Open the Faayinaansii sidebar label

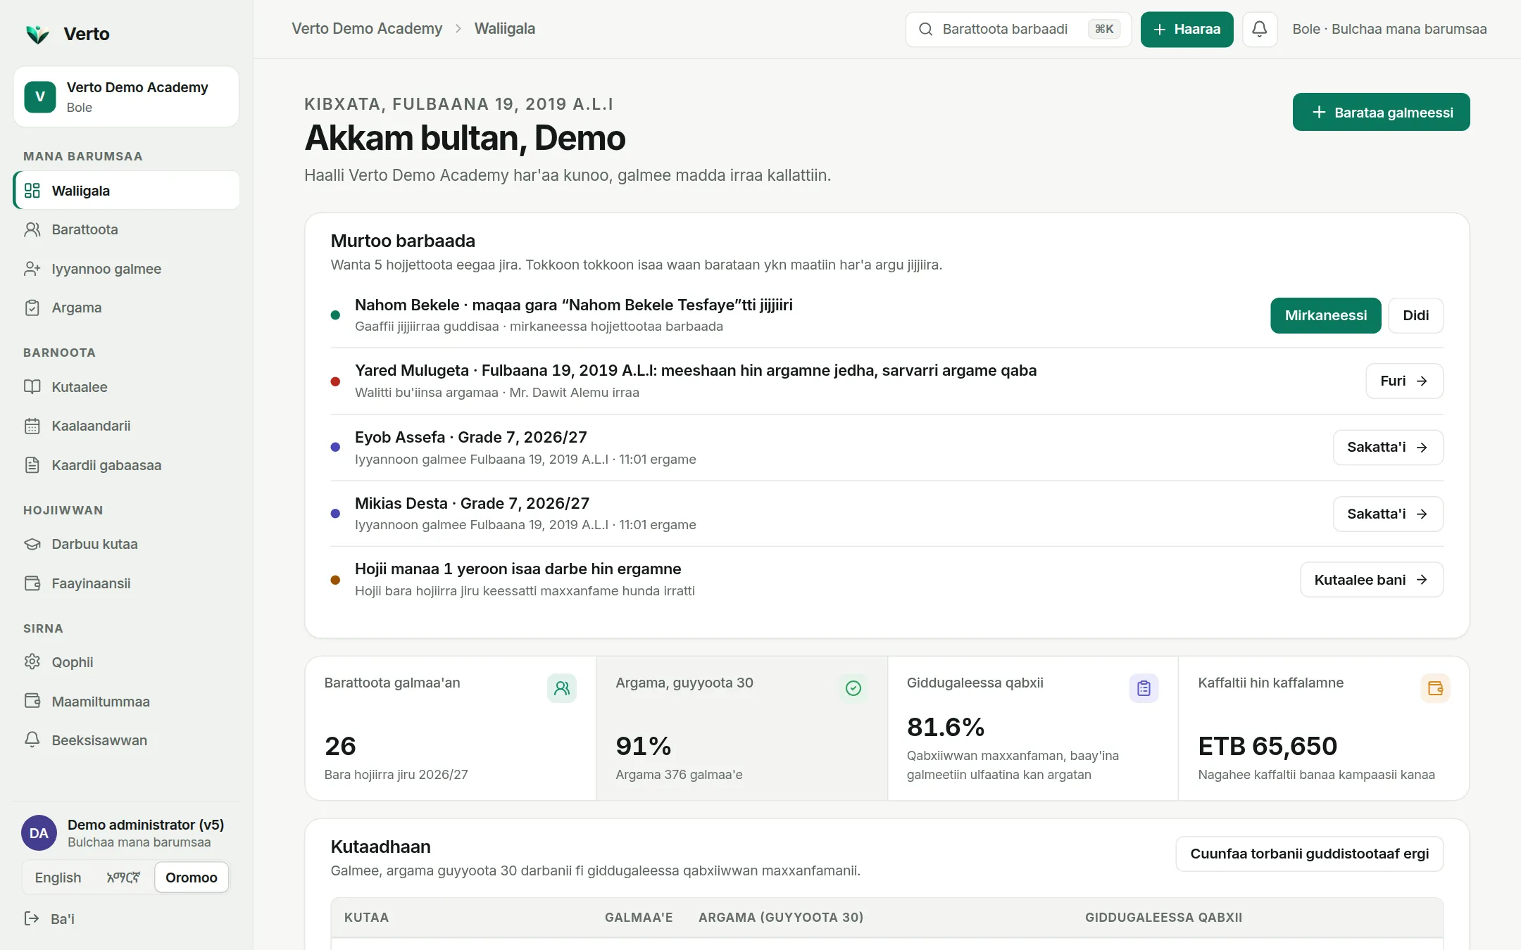(91, 583)
